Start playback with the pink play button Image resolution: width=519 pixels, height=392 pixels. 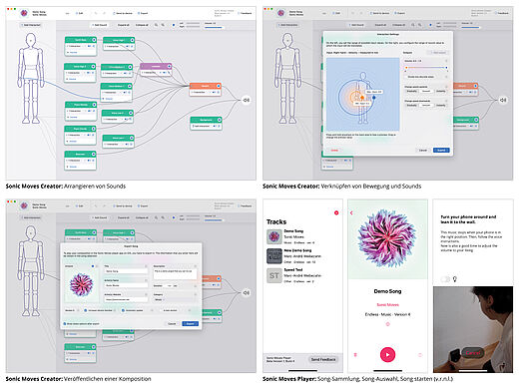click(x=387, y=354)
